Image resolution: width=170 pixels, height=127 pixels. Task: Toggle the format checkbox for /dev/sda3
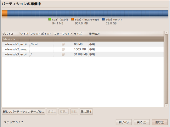(x=63, y=54)
